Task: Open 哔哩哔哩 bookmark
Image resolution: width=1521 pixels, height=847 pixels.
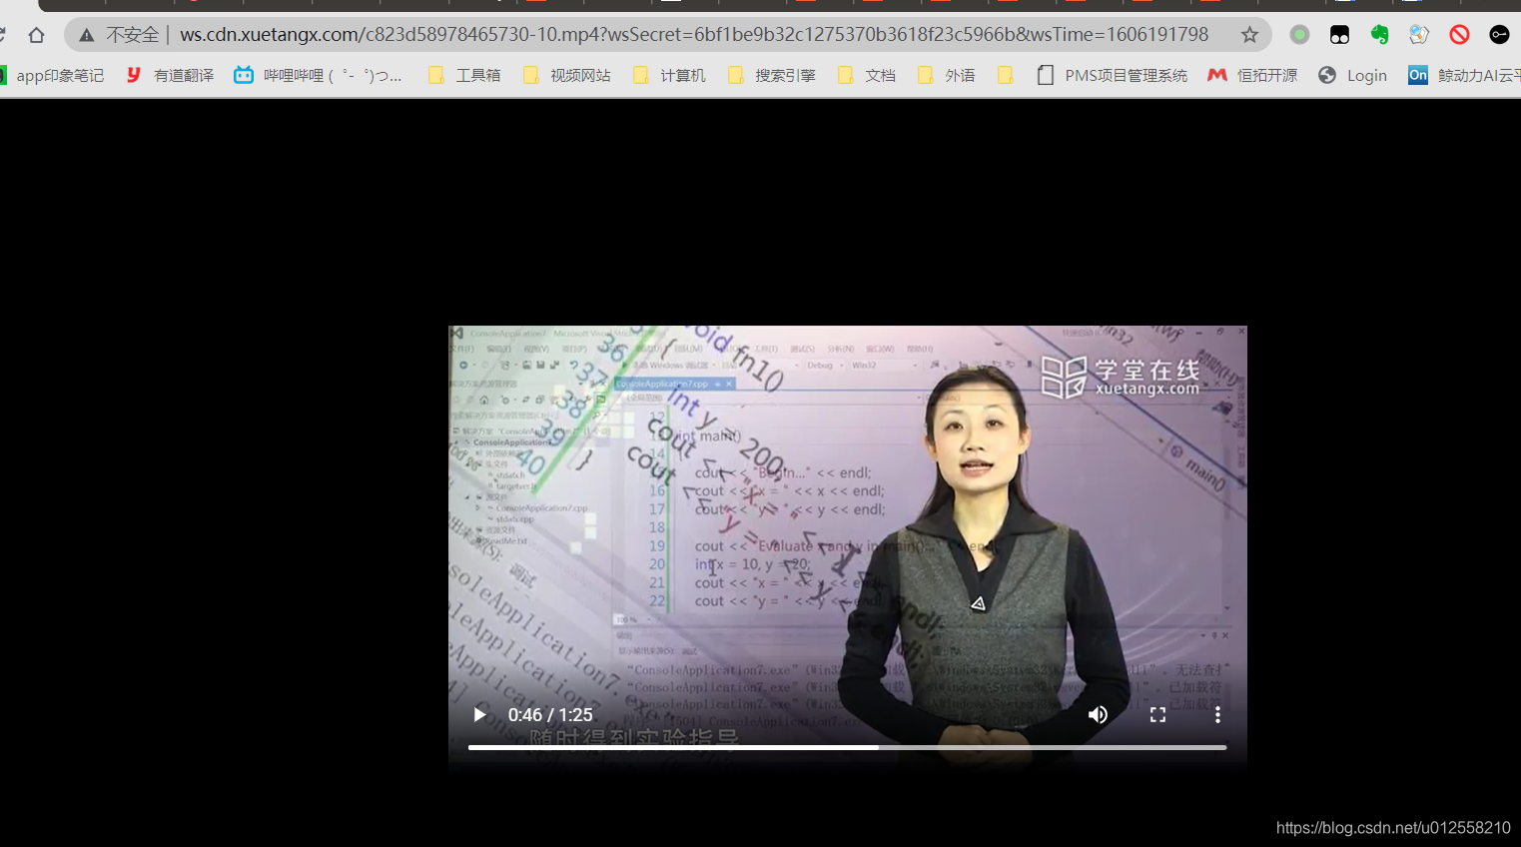Action: (x=318, y=75)
